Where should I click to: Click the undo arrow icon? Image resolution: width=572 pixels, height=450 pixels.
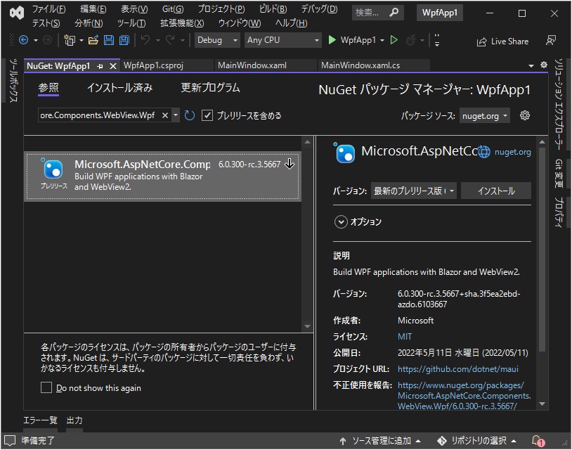(145, 40)
